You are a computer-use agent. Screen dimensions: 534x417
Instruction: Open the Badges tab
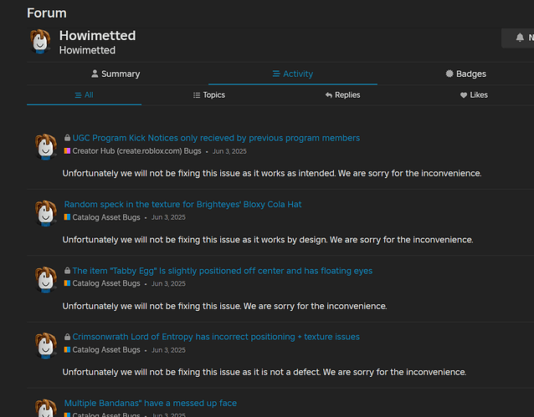[x=465, y=74]
